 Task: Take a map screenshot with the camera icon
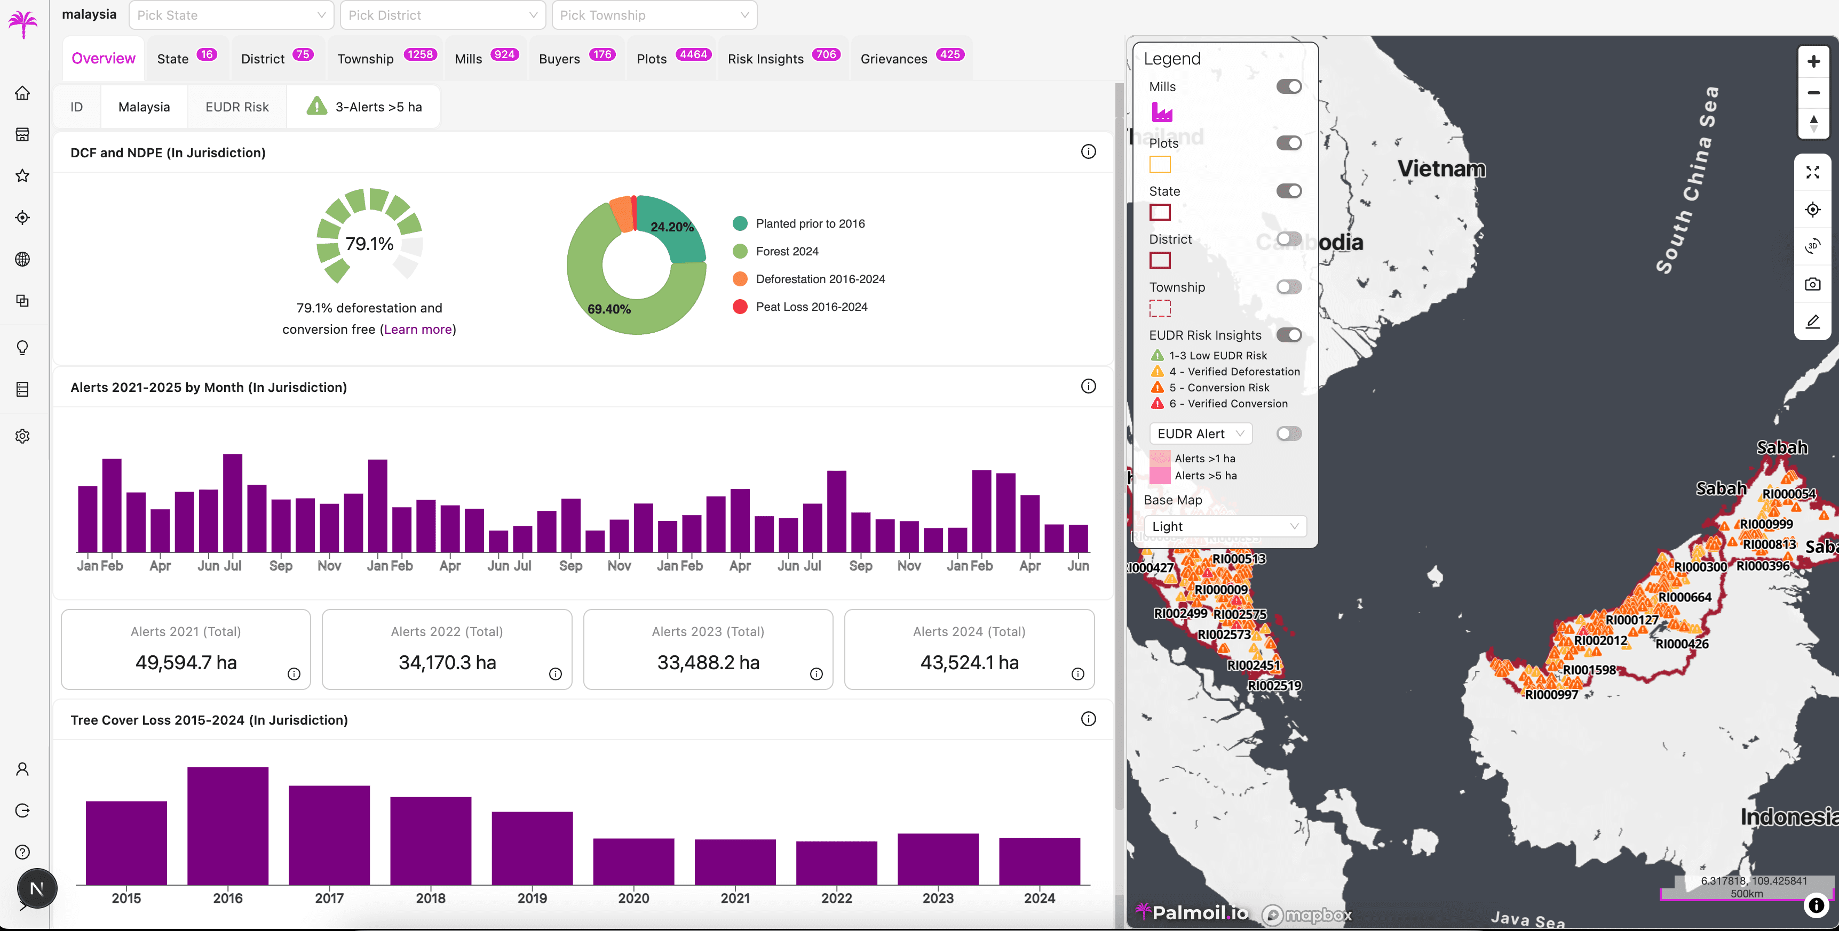[x=1813, y=283]
